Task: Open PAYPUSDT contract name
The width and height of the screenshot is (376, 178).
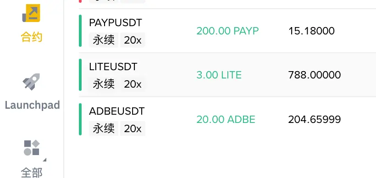Action: [116, 23]
